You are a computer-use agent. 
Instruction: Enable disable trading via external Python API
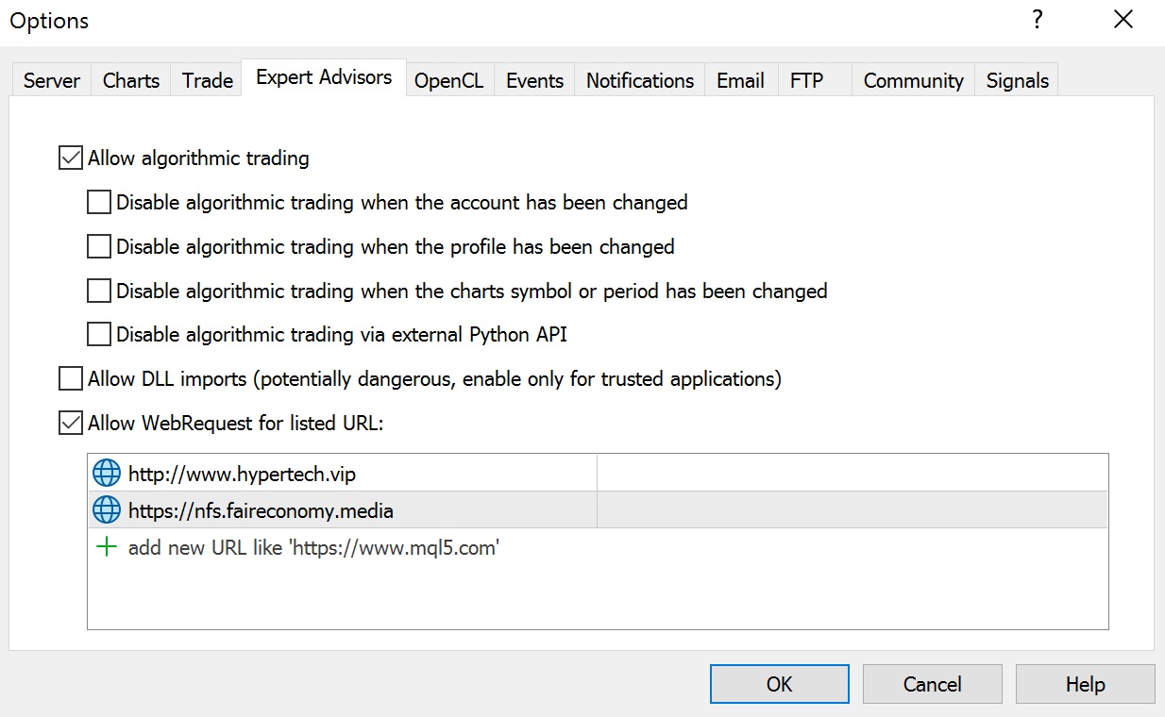(x=99, y=335)
